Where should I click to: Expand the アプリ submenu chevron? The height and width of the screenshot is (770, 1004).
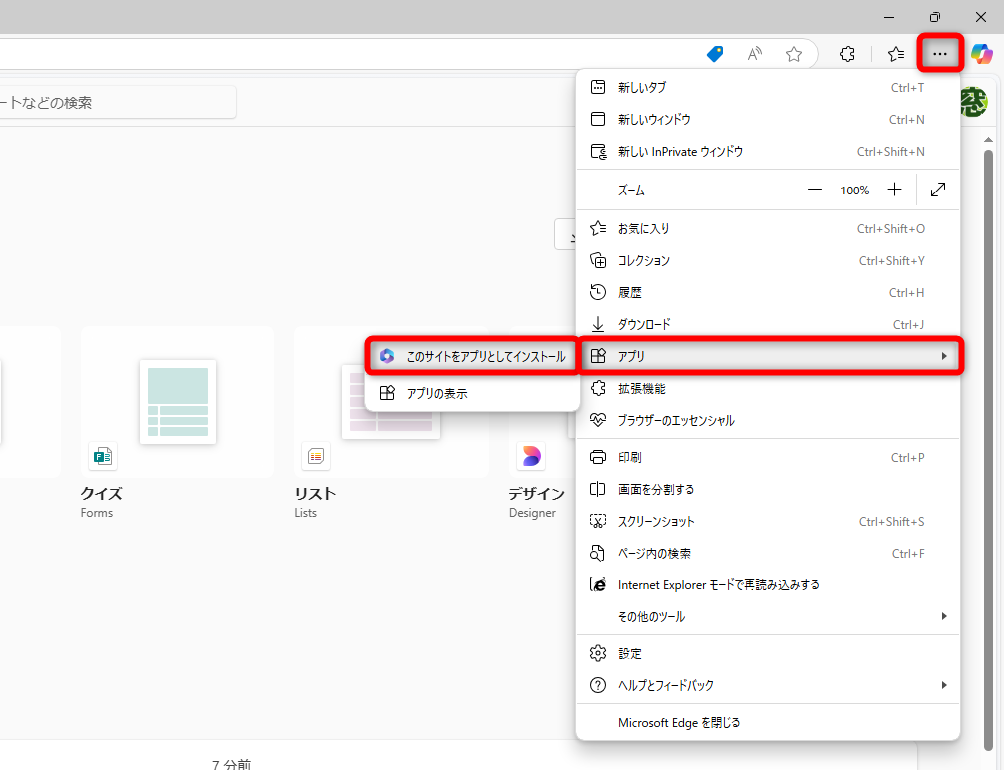(x=943, y=355)
